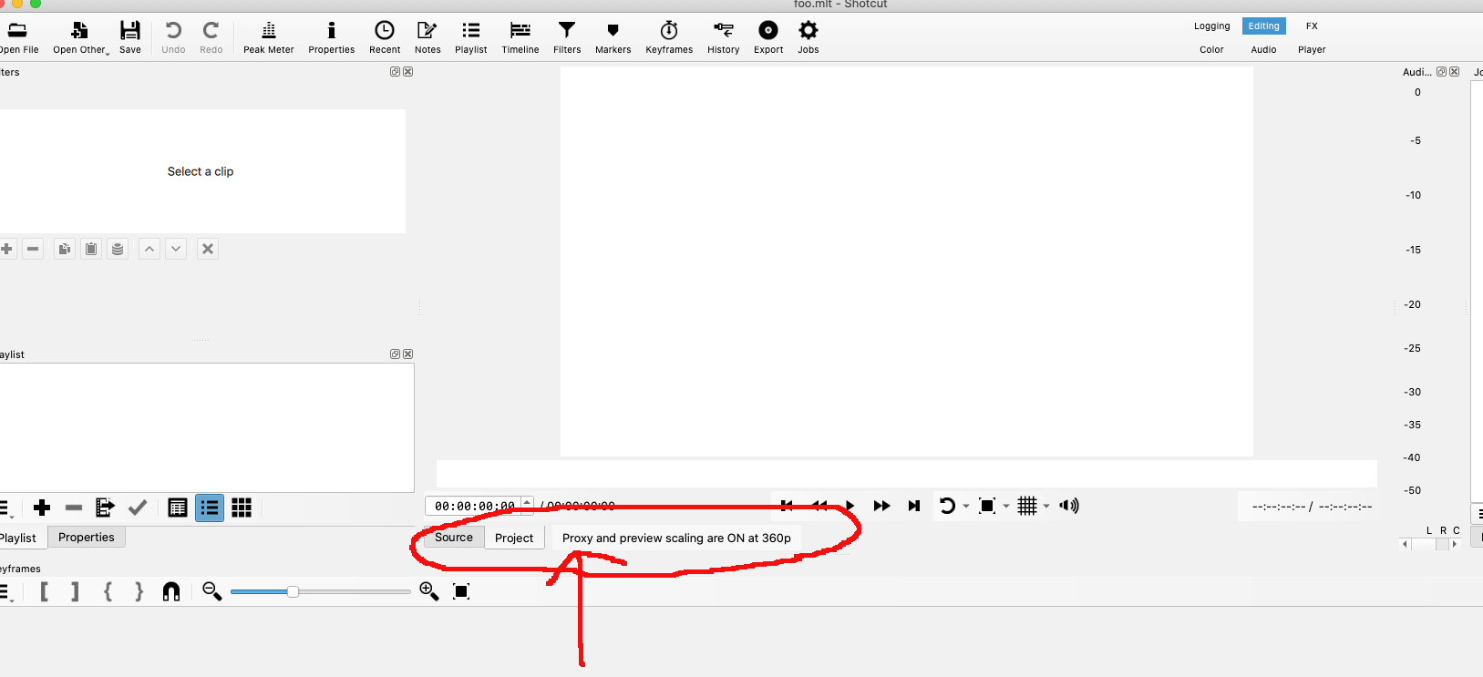Select the Properties tab below playlist
Screen dimensions: 1483x677
pyautogui.click(x=87, y=538)
